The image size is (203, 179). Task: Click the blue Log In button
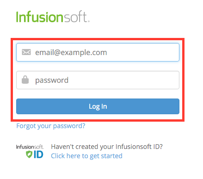click(x=98, y=106)
